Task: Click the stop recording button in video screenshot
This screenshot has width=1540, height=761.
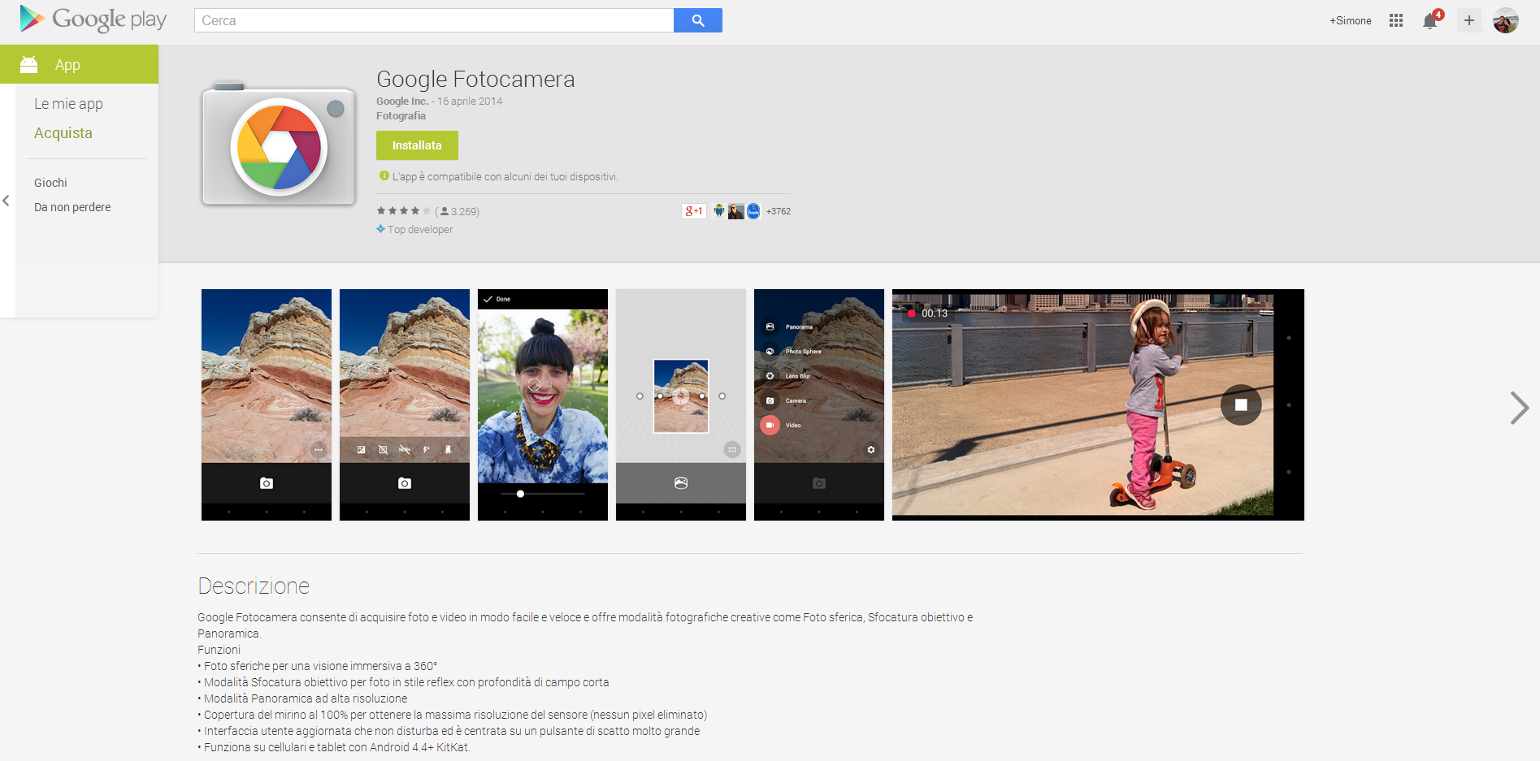Action: (1241, 404)
